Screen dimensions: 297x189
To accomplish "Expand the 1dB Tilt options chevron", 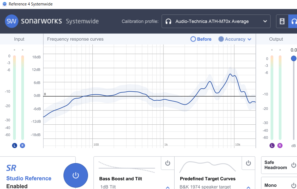I will pyautogui.click(x=168, y=187).
